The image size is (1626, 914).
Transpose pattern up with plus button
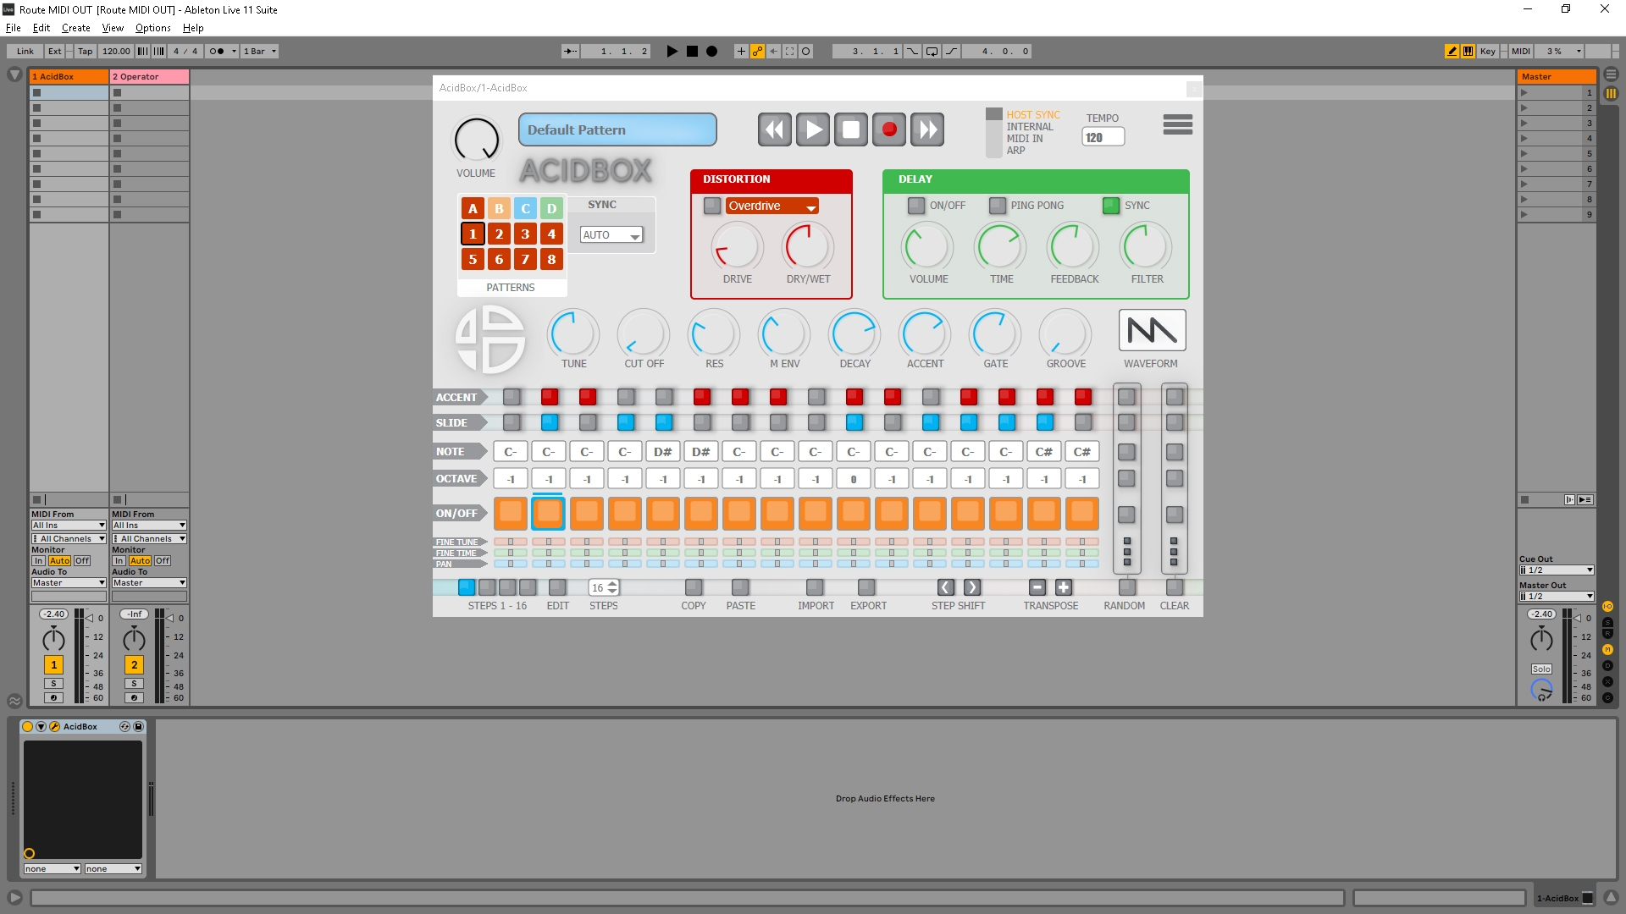click(x=1064, y=587)
